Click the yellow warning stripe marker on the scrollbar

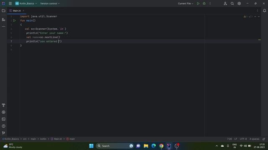coord(260,40)
